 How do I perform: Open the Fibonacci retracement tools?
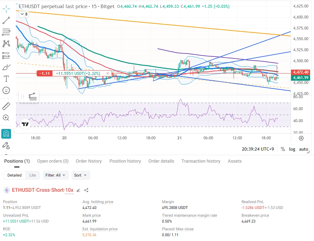tap(6, 32)
